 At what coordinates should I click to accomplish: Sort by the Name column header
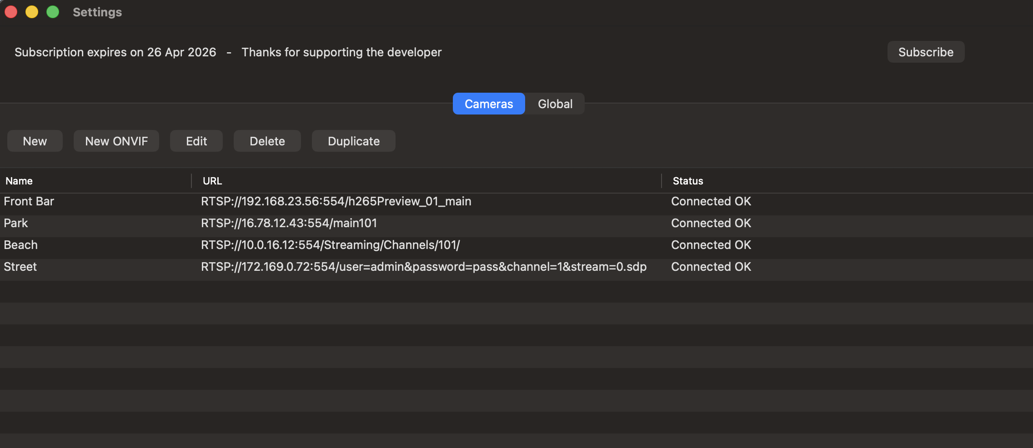point(19,181)
